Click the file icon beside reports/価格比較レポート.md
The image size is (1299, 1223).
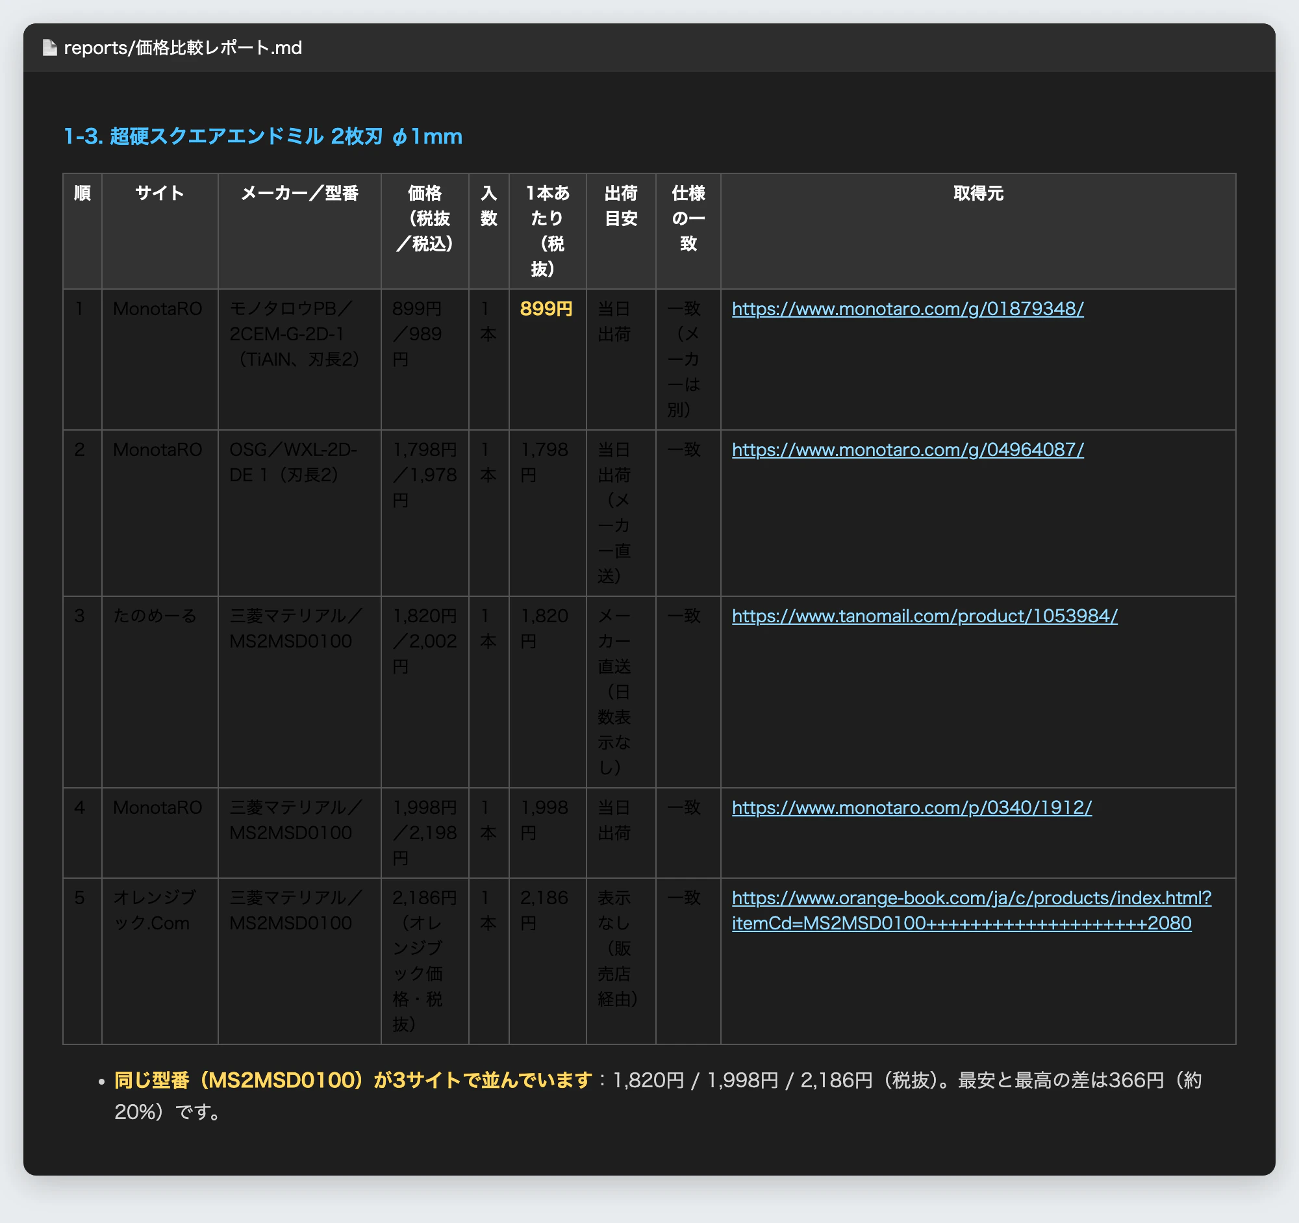coord(49,47)
